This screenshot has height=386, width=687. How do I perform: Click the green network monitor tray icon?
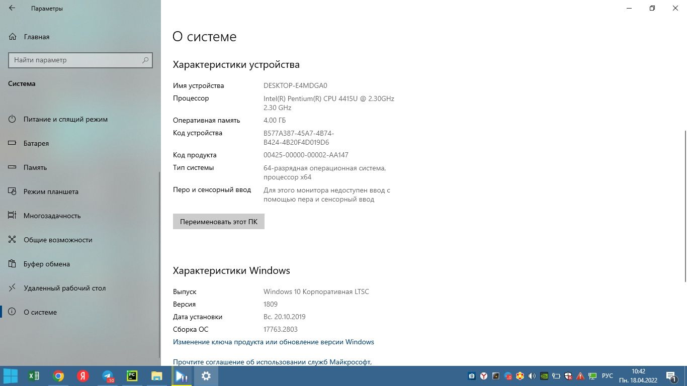pos(593,376)
